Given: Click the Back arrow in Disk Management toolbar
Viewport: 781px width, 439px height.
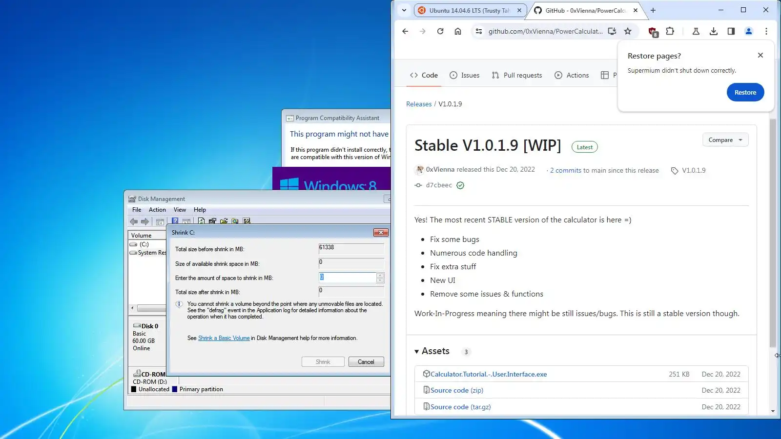Looking at the screenshot, I should [x=134, y=221].
